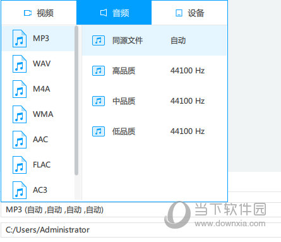Choose 高品质 44100 Hz option
Viewport: 281px width, 242px height.
click(x=154, y=71)
